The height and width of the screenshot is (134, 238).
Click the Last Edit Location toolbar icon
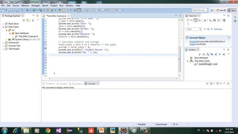(109, 10)
